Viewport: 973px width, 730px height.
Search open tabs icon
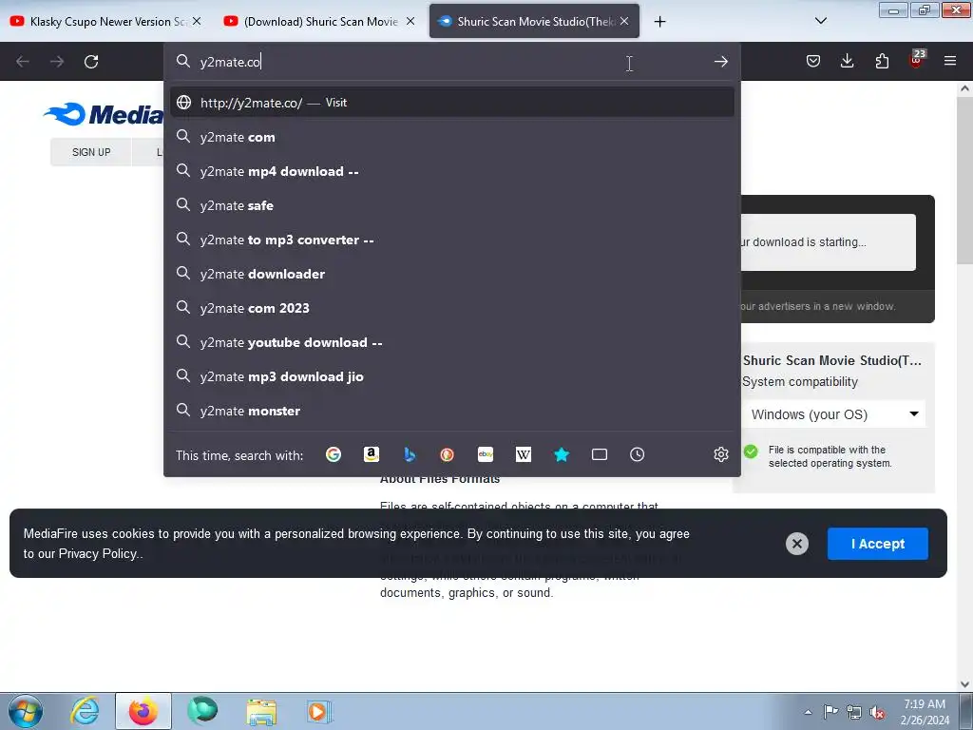(x=600, y=454)
